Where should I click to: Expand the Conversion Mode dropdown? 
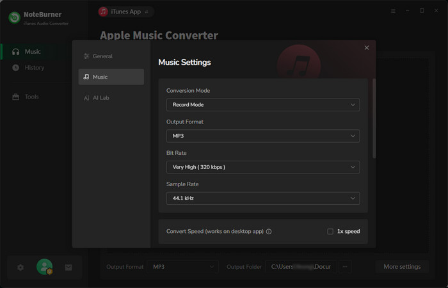[x=263, y=105]
